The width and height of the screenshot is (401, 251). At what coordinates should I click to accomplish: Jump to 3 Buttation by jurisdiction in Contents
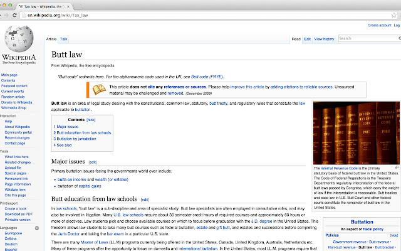(x=75, y=139)
